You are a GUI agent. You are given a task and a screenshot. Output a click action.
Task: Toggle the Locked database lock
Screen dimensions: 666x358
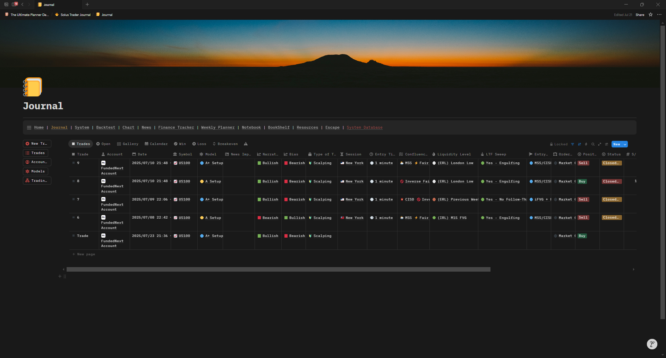tap(558, 144)
